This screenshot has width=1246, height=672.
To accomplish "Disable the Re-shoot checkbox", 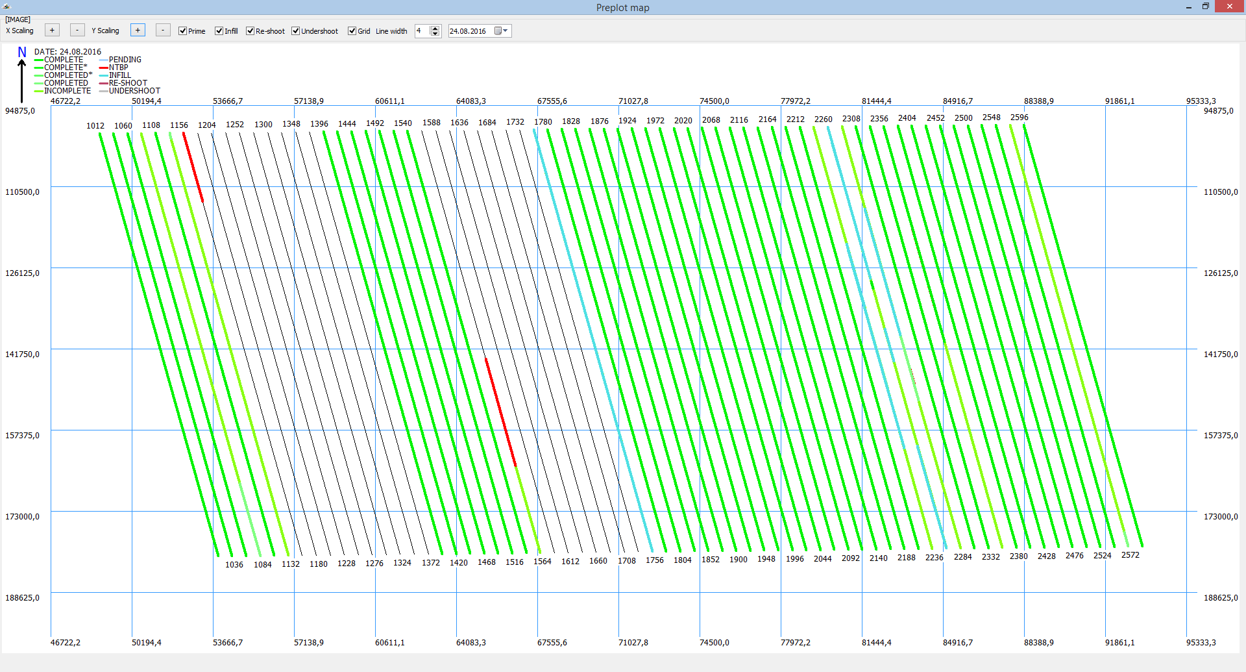I will coord(250,31).
